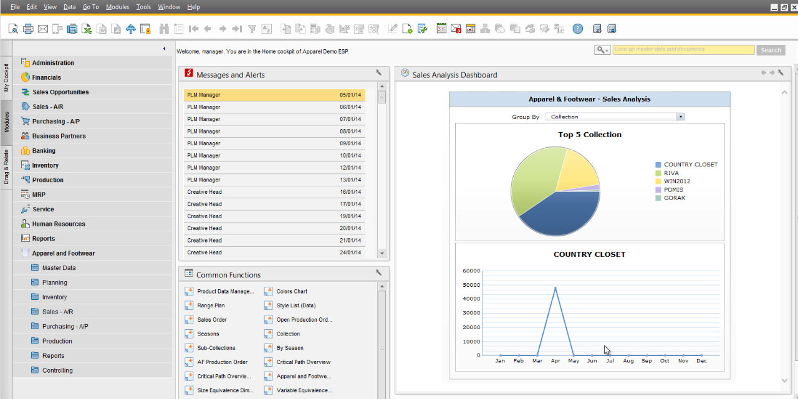Click the master data lookup search field
798x399 pixels.
pos(683,50)
